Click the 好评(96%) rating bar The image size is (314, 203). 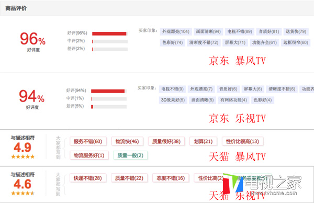click(110, 33)
